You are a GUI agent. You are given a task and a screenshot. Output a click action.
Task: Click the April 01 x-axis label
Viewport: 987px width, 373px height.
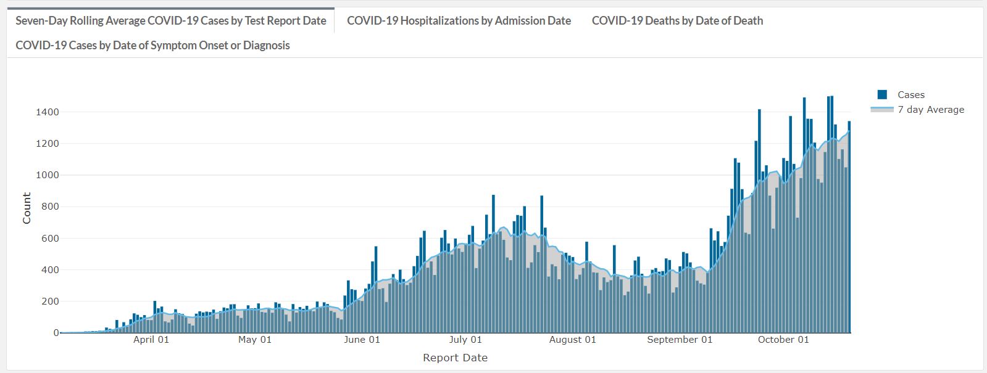[x=151, y=340]
